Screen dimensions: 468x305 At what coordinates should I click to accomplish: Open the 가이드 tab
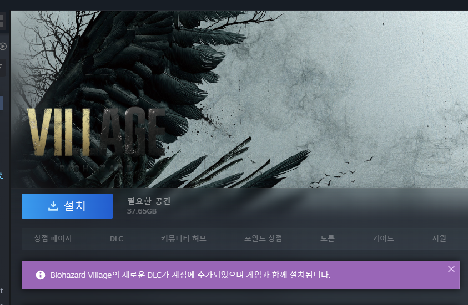pos(383,238)
